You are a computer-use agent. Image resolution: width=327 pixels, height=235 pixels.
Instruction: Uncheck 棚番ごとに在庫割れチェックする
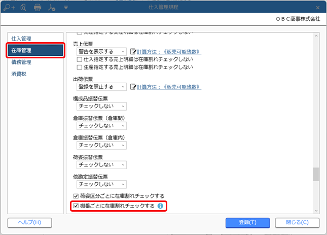(76, 206)
